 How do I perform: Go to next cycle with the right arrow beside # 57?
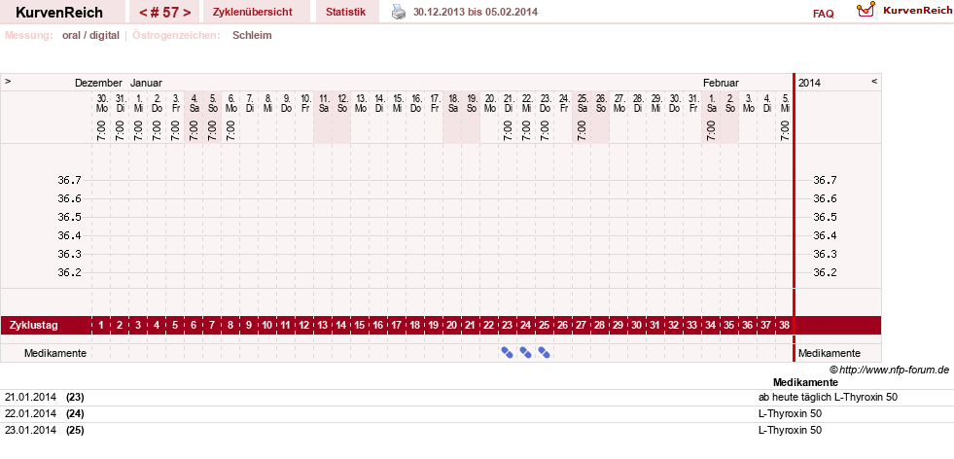187,13
